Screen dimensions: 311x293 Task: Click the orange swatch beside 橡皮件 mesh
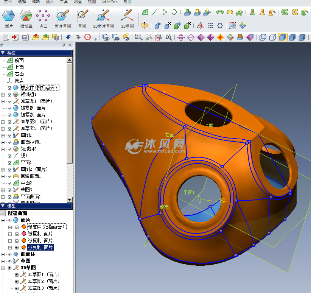pyautogui.click(x=24, y=227)
